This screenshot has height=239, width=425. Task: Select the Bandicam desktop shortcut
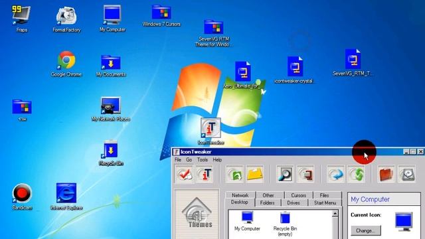click(22, 197)
